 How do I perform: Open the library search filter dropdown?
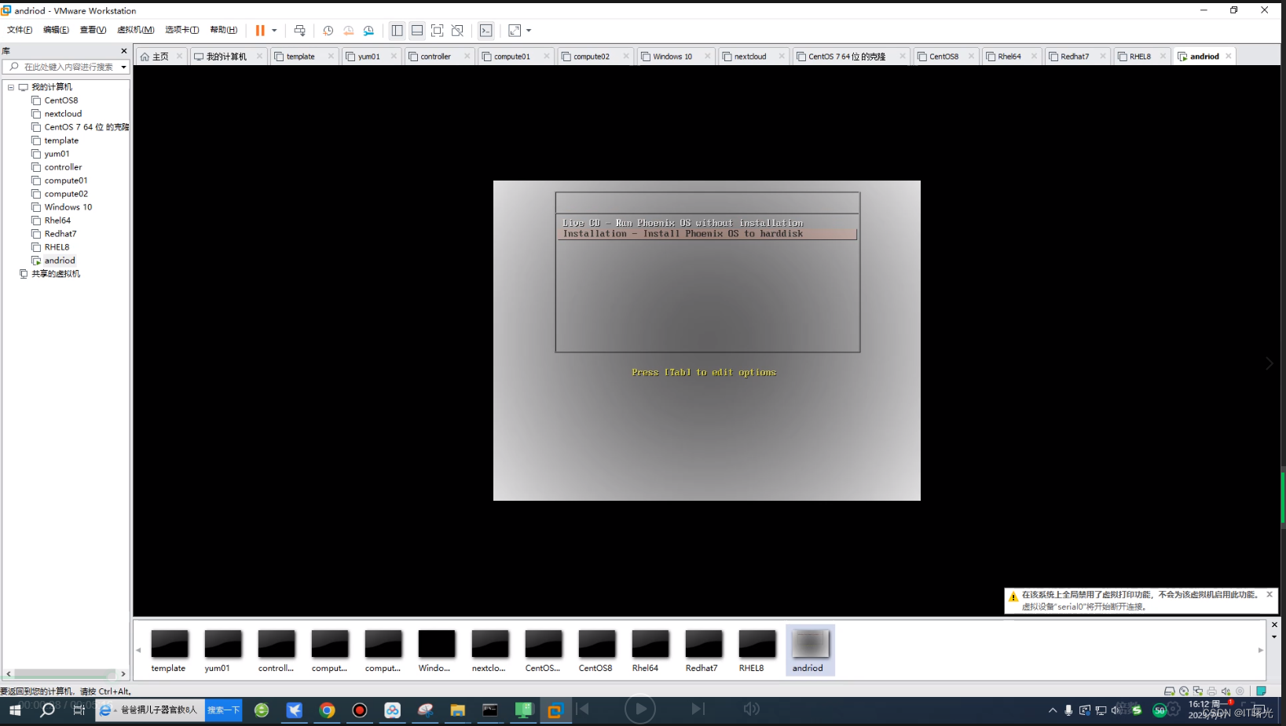pyautogui.click(x=124, y=67)
